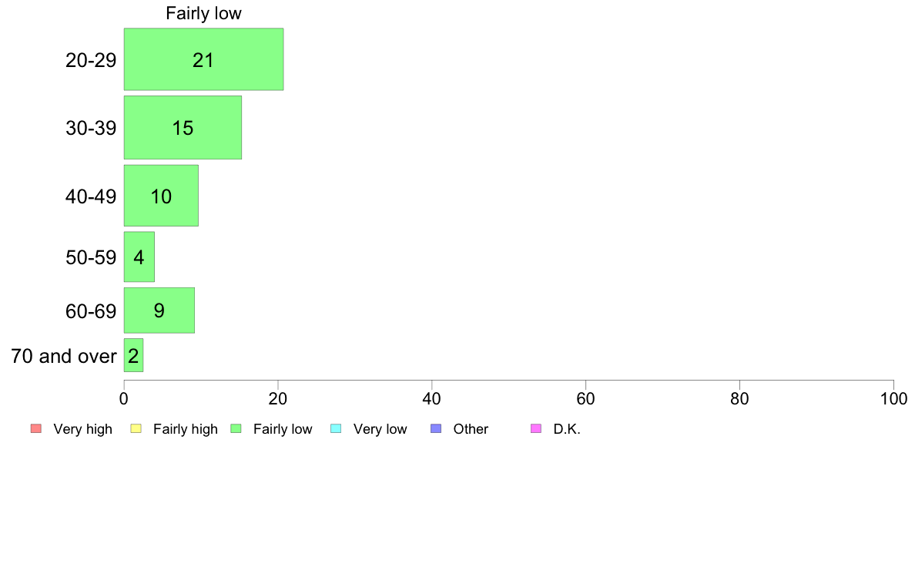
Task: Click the 40 tick label on axis
Action: click(x=432, y=399)
